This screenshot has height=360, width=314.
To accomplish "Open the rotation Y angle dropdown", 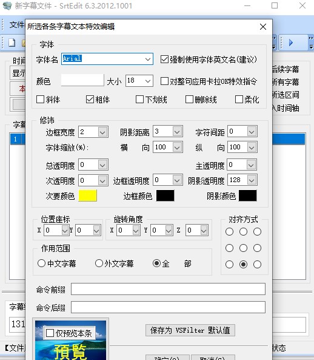I will pyautogui.click(x=169, y=230).
